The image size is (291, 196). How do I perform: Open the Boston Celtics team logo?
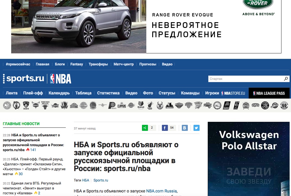coord(17,105)
